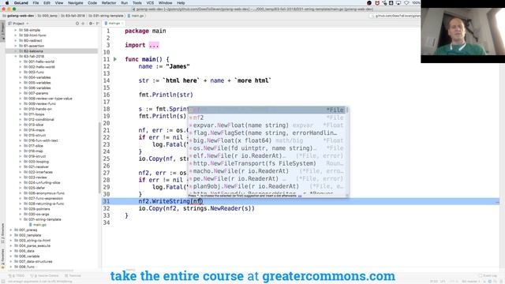Expand the folded import block
Viewport: 505px width, 284px height.
pos(154,45)
